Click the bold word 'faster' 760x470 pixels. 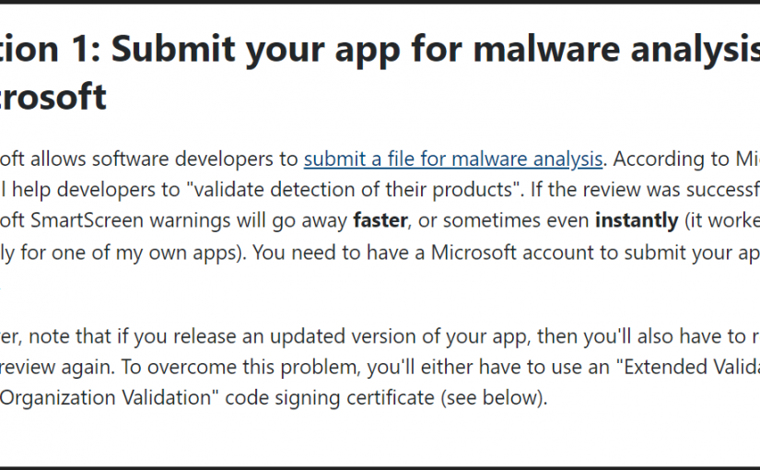(x=380, y=220)
